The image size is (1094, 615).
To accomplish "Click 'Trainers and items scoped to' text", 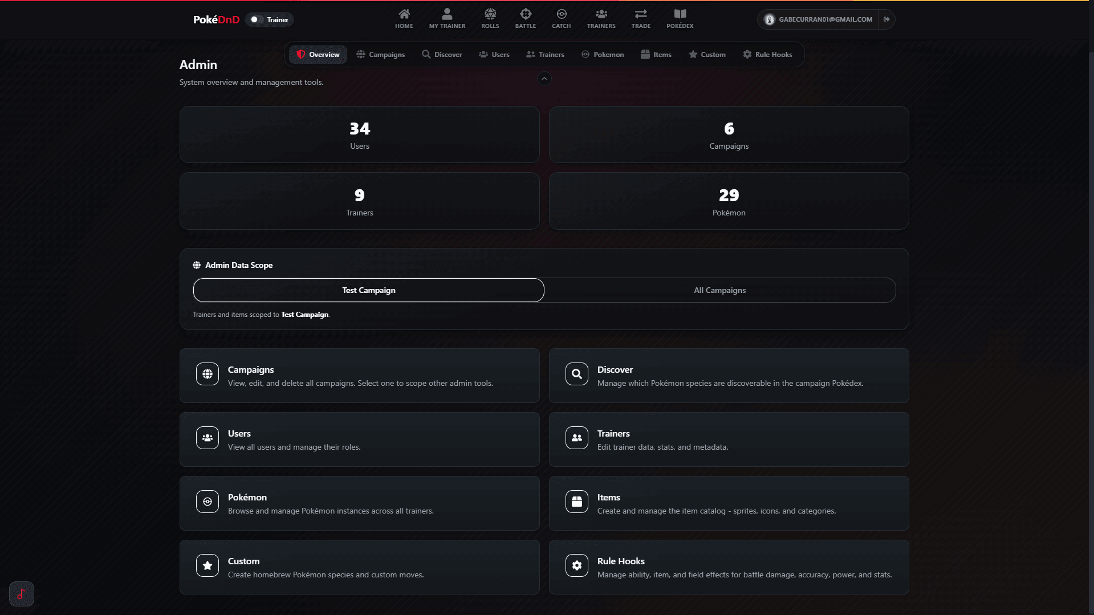I will point(236,315).
